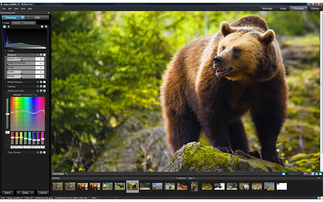
Task: Toggle Advanced Color preview eye icon
Action: (x=38, y=90)
